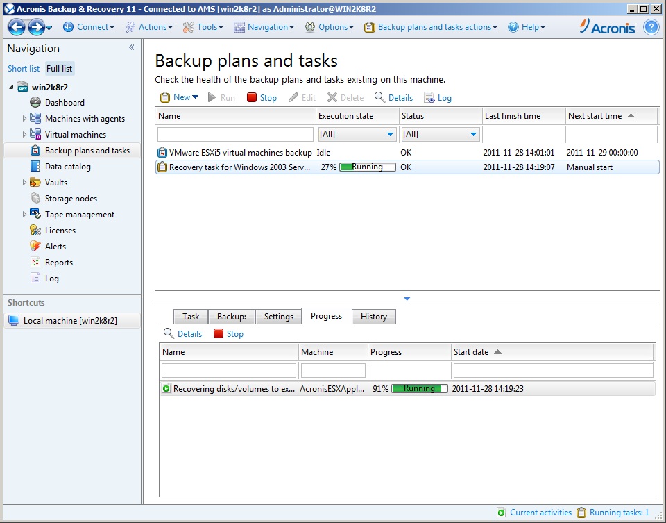This screenshot has width=666, height=523.
Task: Select the win2k8r2 server icon
Action: pos(22,87)
